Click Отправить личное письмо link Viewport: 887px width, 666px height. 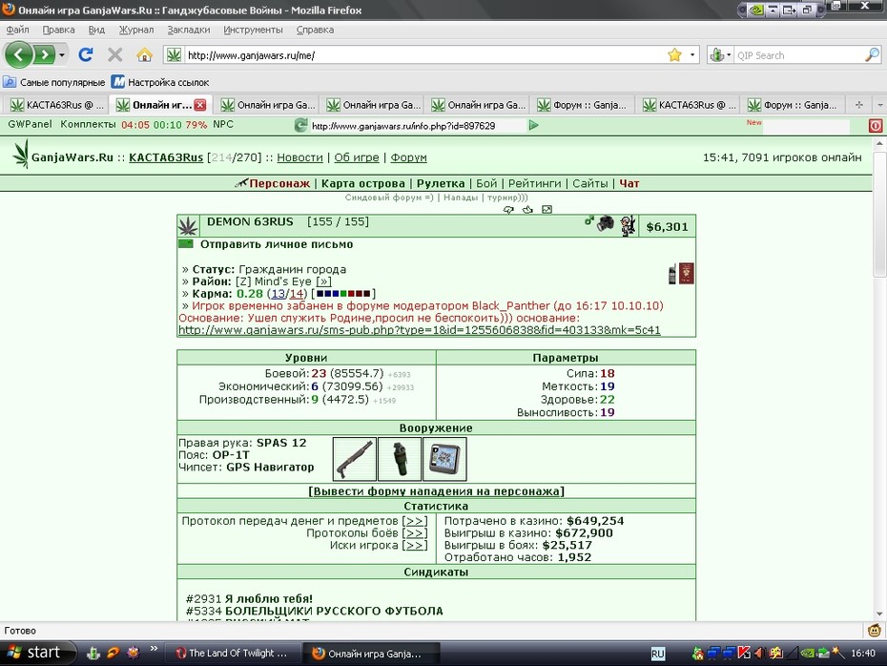click(277, 244)
